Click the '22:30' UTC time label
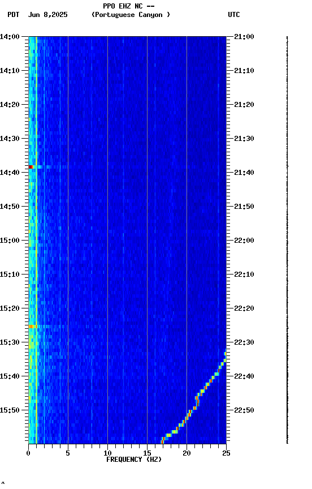The width and height of the screenshot is (312, 489). [x=244, y=342]
